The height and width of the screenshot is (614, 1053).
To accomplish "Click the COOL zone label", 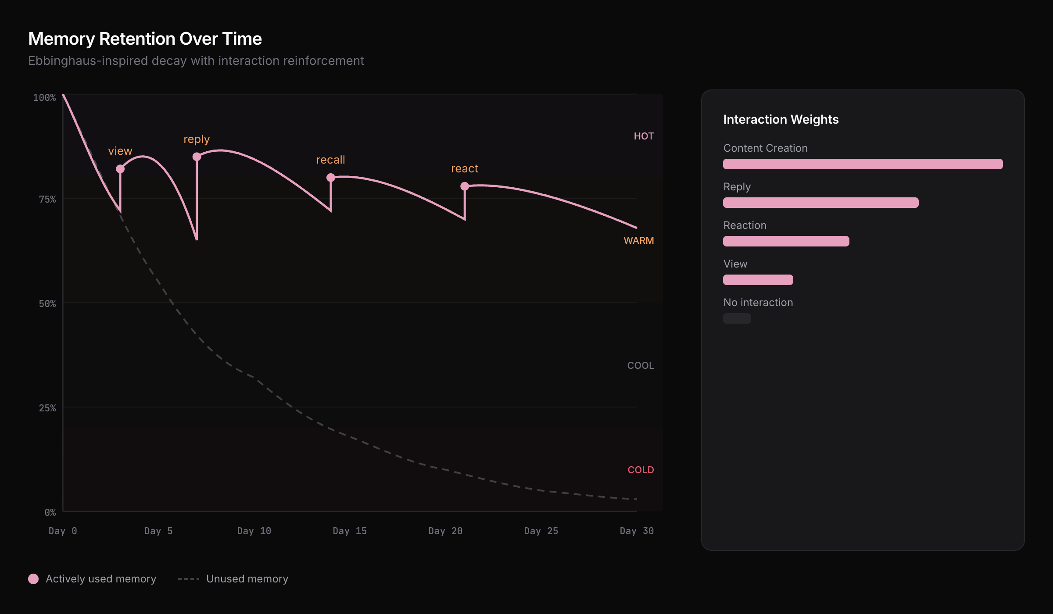I will pyautogui.click(x=640, y=365).
